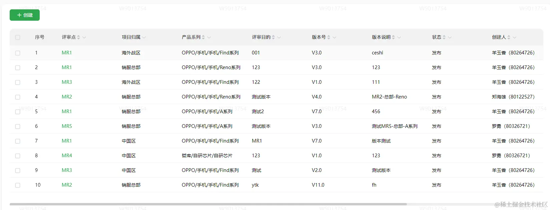Viewport: 550px width, 210px height.
Task: Open the MR1 link in row 1
Action: point(67,53)
